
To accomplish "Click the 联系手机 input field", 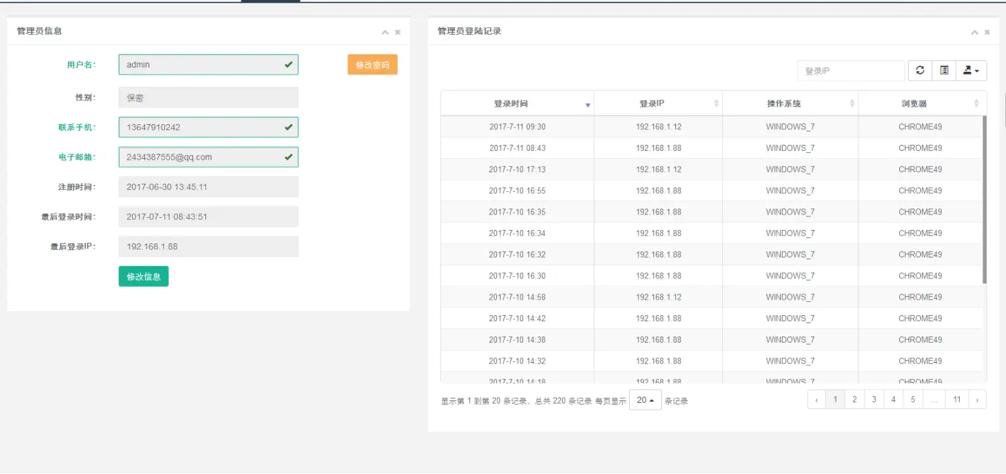I will click(x=209, y=127).
